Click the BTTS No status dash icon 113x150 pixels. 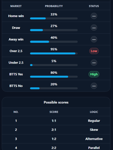click(x=94, y=86)
